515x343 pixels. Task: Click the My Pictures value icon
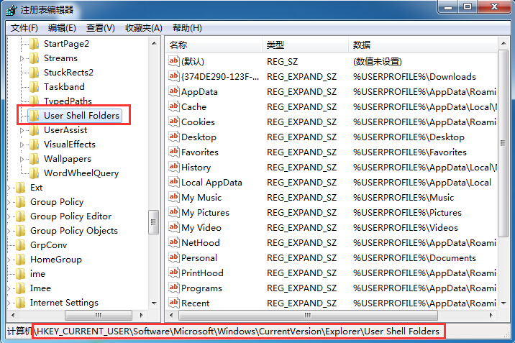(x=173, y=212)
